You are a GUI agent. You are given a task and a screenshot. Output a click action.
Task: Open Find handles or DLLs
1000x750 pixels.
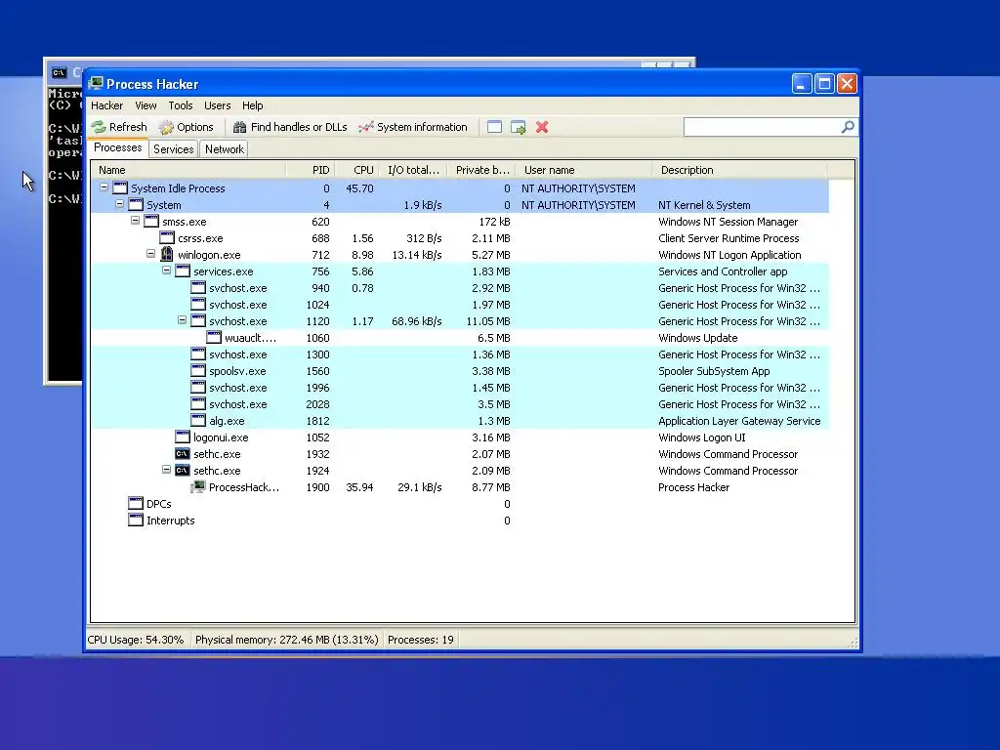[x=290, y=127]
